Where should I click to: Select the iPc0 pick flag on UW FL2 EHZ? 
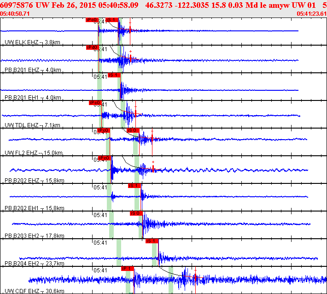coord(104,130)
